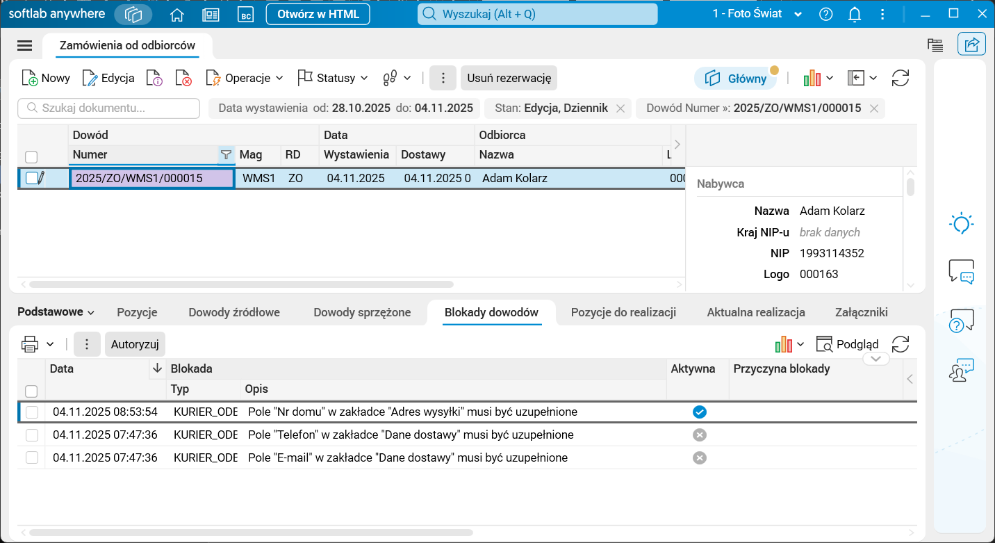Open the chat messages sidebar icon

click(962, 271)
